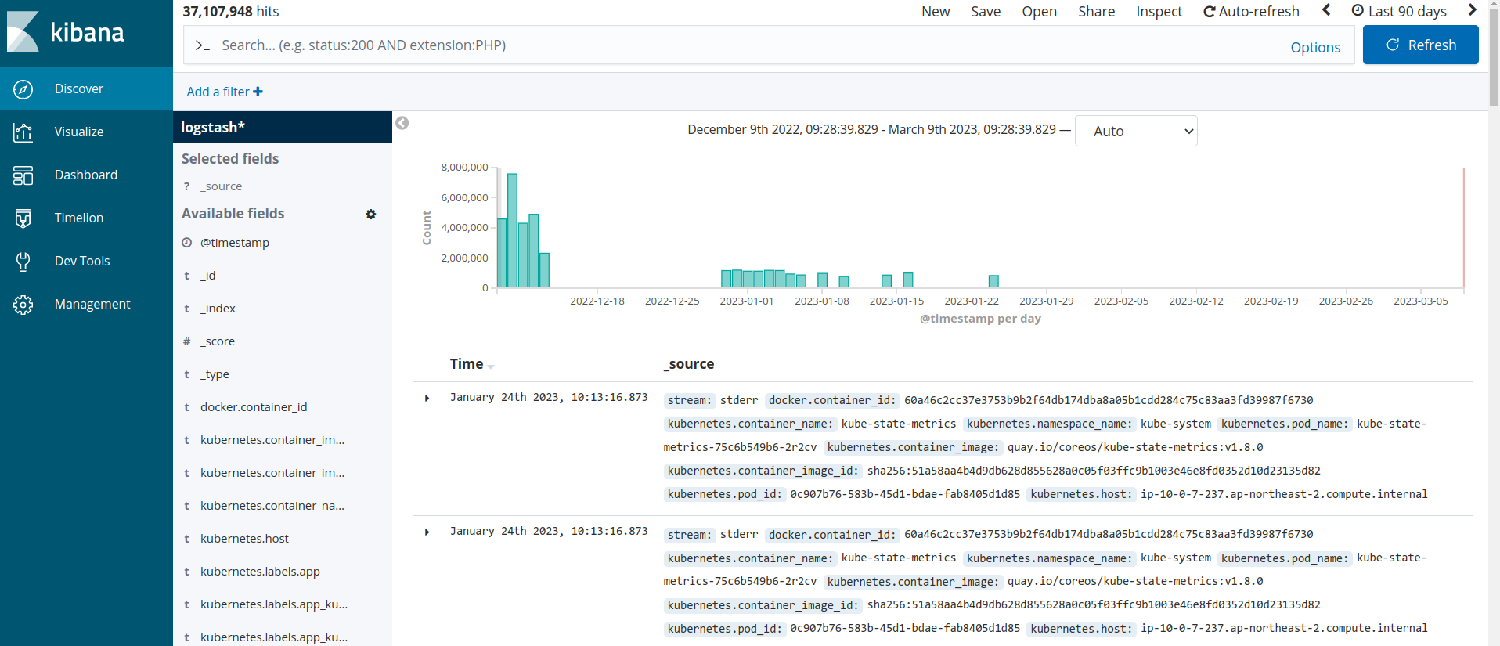The height and width of the screenshot is (646, 1500).
Task: Open the Dev Tools wrench icon
Action: pos(23,262)
